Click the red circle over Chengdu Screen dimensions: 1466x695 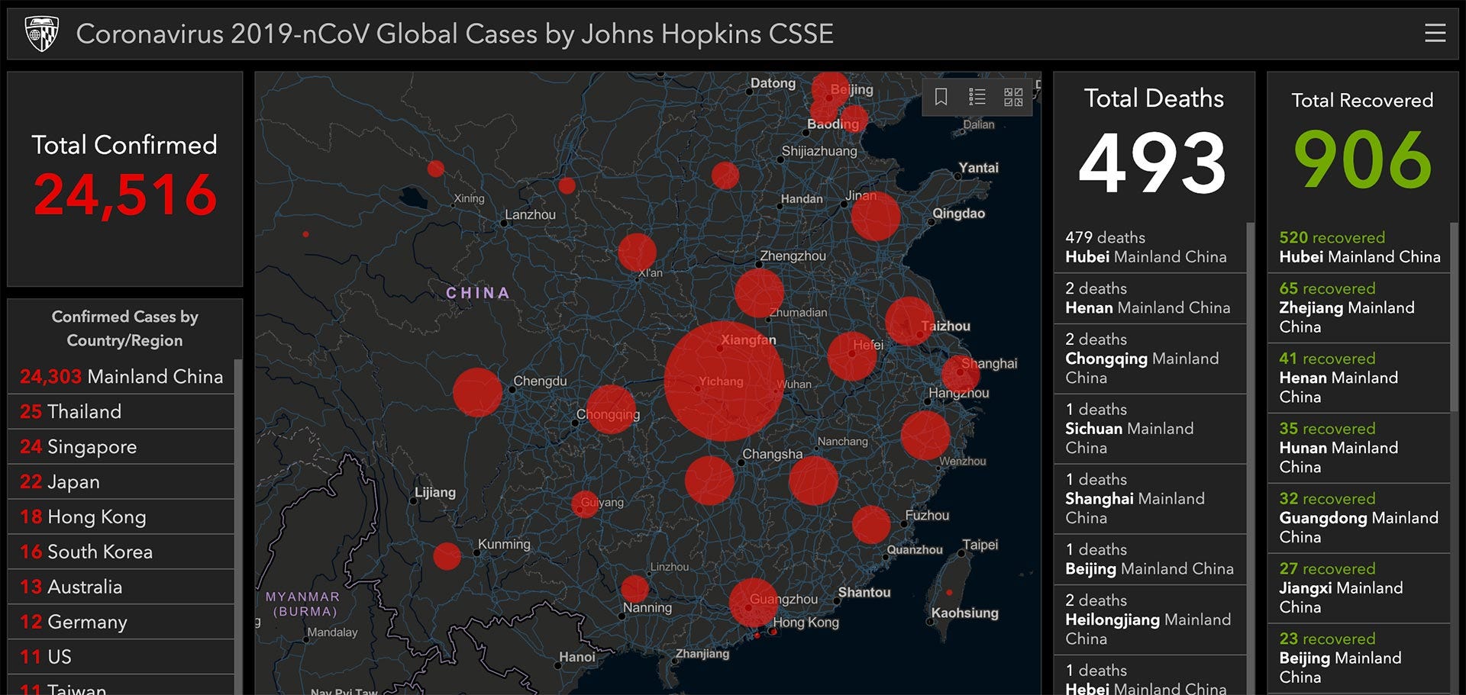point(477,392)
